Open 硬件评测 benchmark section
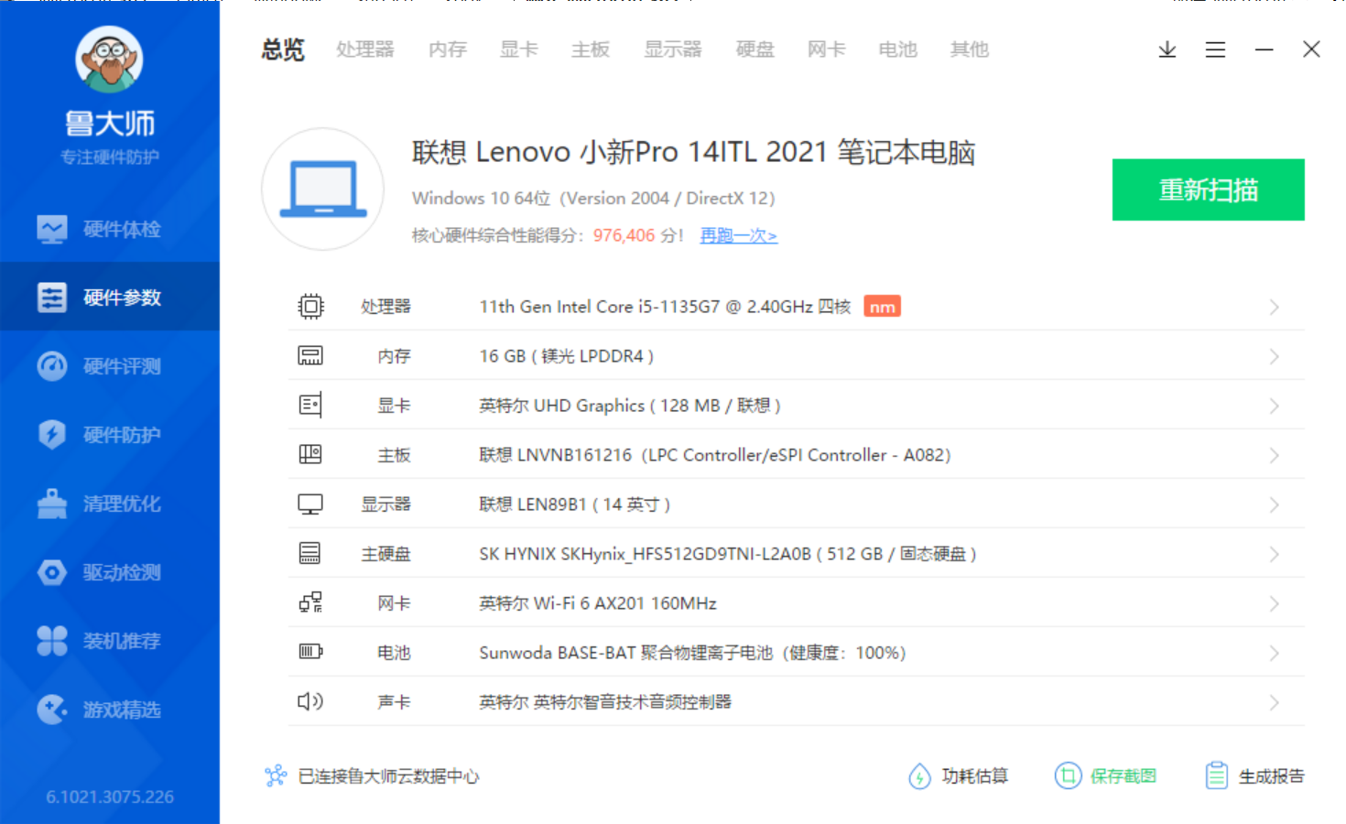Viewport: 1346px width, 824px height. coord(110,366)
